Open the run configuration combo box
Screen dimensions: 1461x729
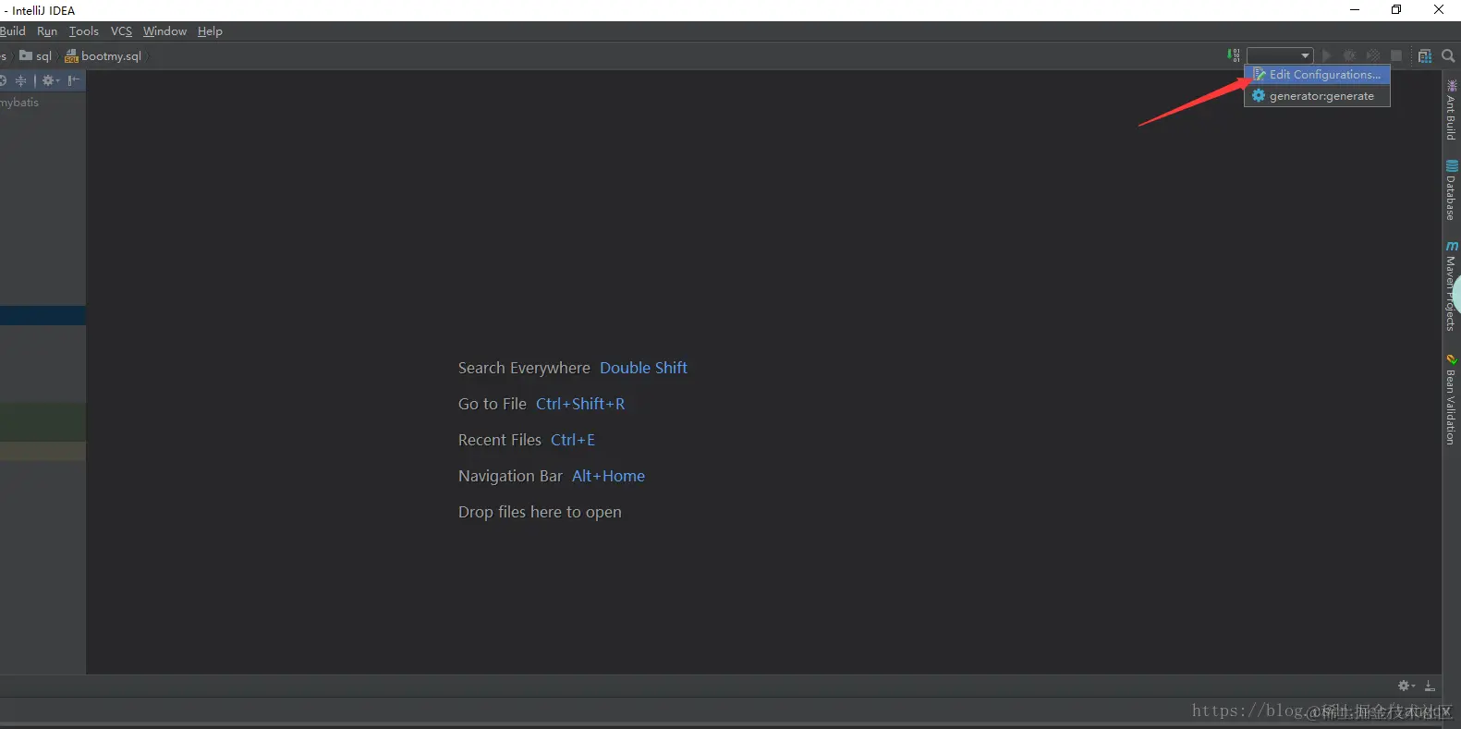pyautogui.click(x=1280, y=55)
